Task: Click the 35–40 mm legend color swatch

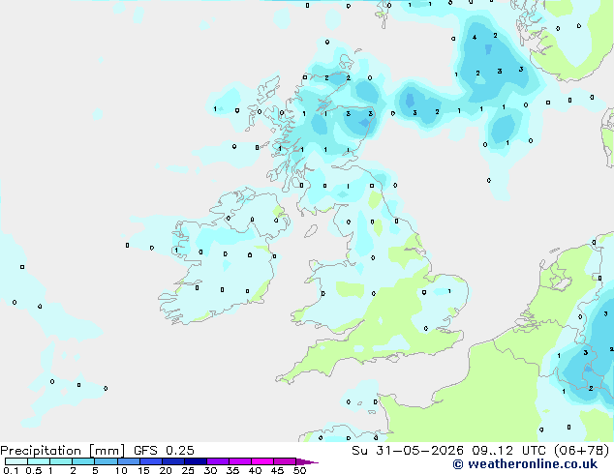Action: (x=239, y=461)
